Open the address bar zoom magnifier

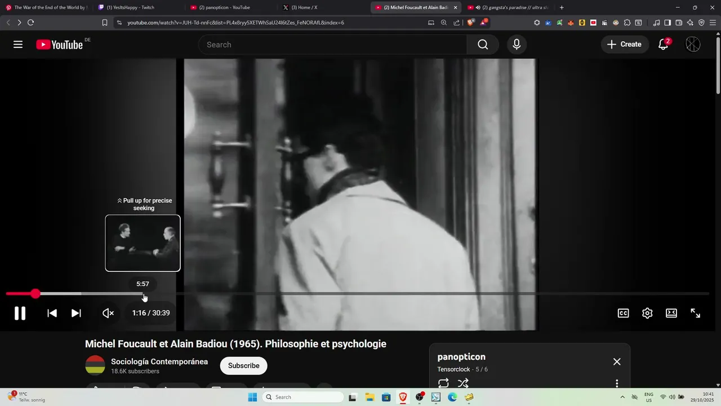(x=444, y=23)
